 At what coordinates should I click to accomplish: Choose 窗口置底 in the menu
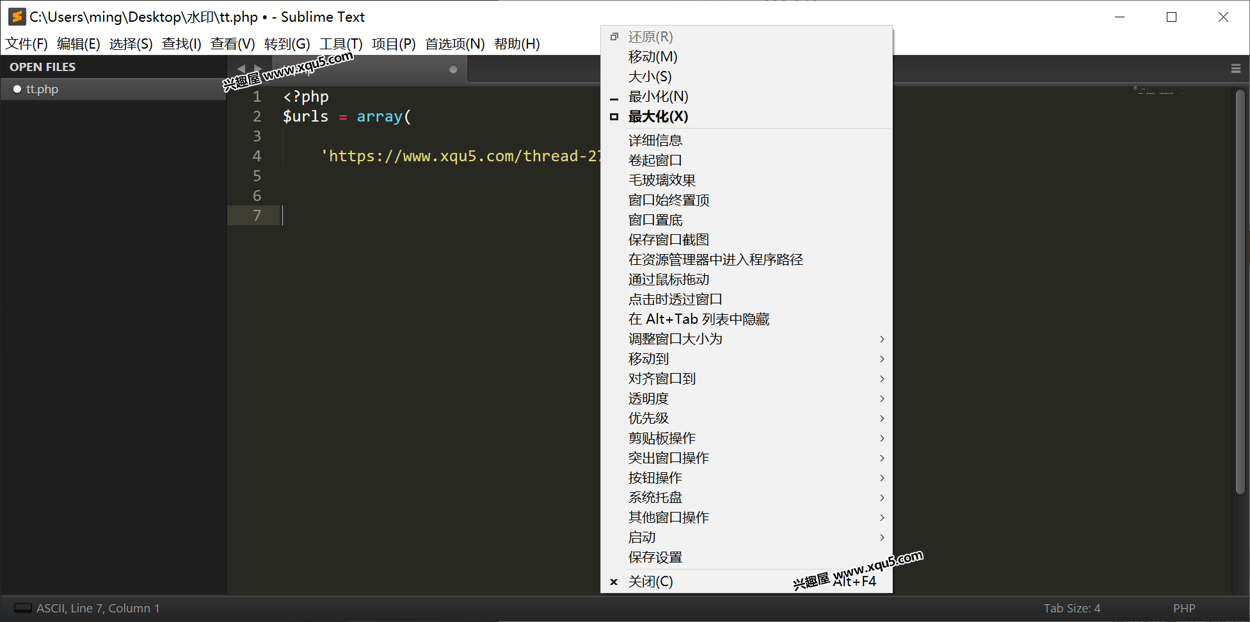point(746,219)
